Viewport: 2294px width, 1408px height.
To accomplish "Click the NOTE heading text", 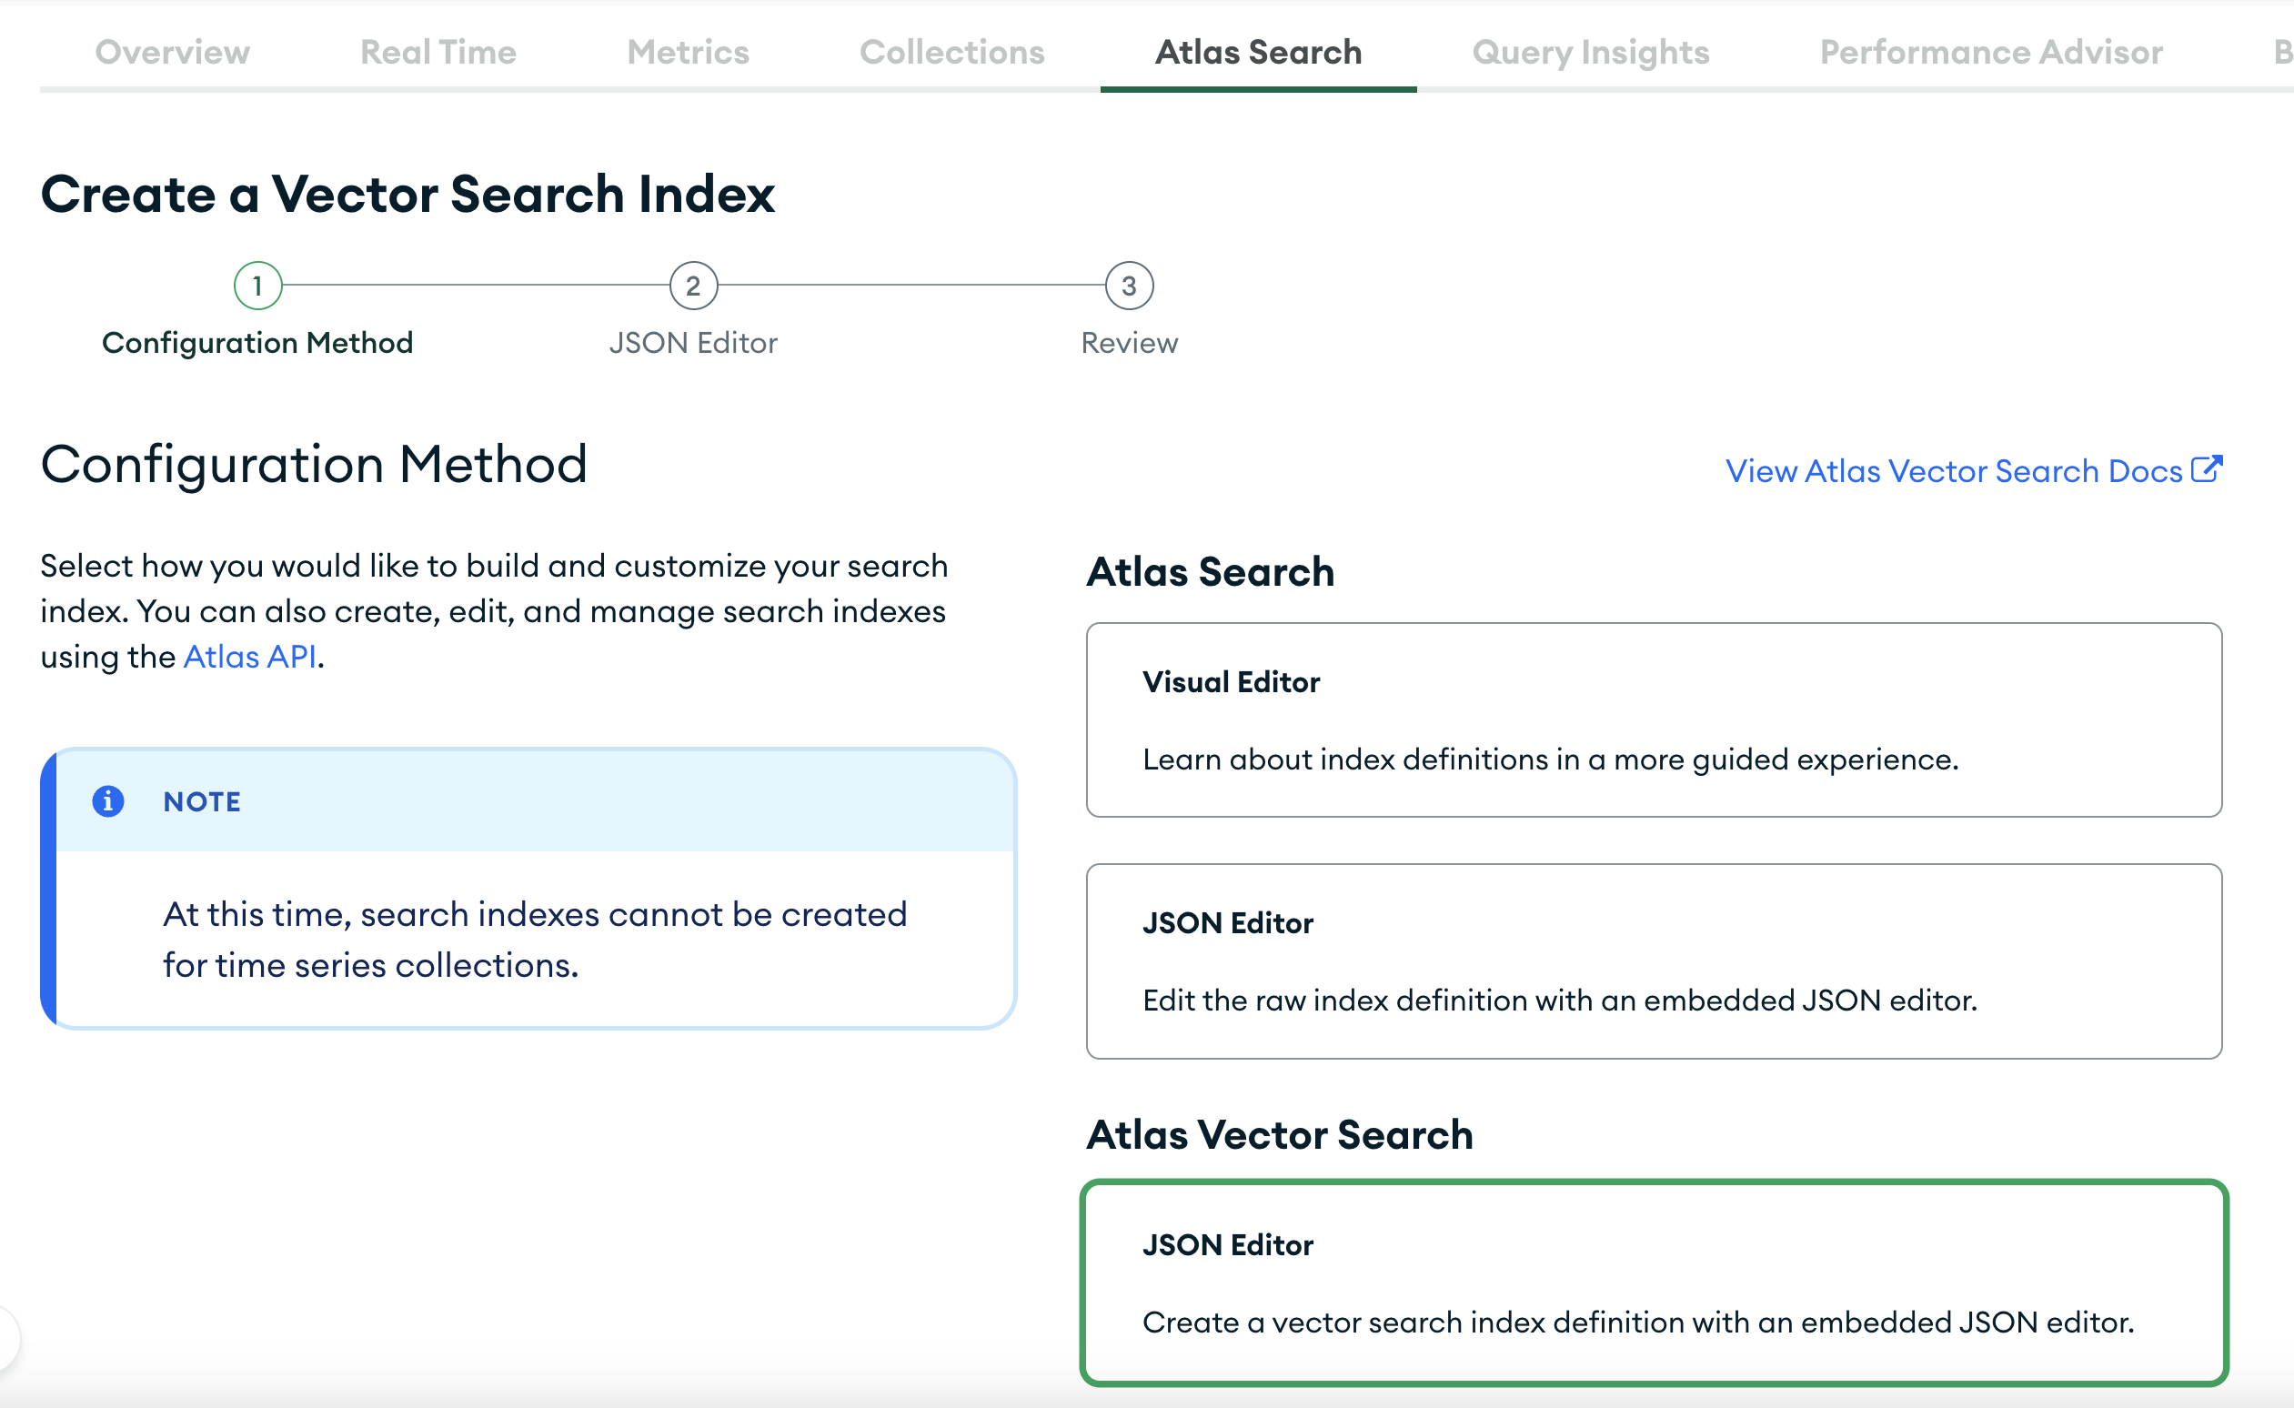I will pyautogui.click(x=202, y=802).
